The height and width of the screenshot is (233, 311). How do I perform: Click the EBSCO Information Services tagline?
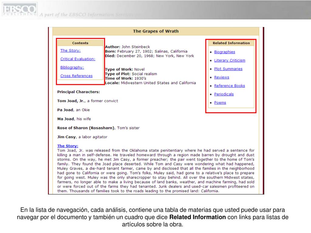90,15
